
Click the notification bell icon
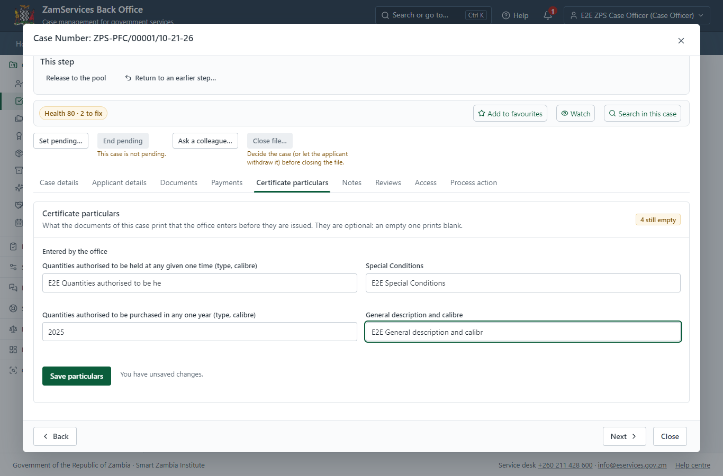click(548, 15)
